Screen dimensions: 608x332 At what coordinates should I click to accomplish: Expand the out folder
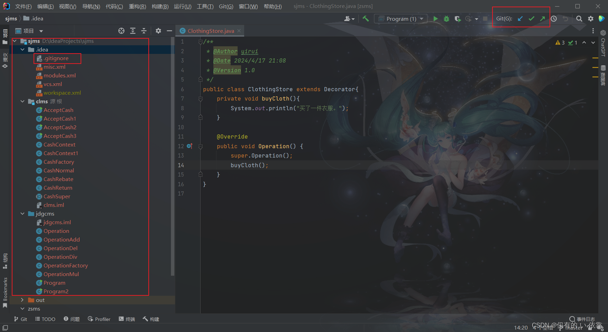pyautogui.click(x=22, y=300)
